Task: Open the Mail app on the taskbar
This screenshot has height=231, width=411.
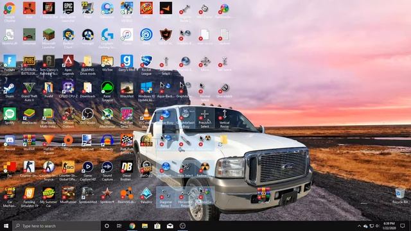Action: click(170, 226)
